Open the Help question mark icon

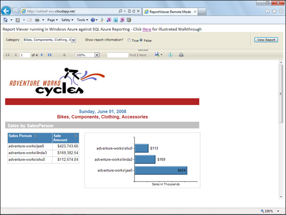tap(93, 20)
